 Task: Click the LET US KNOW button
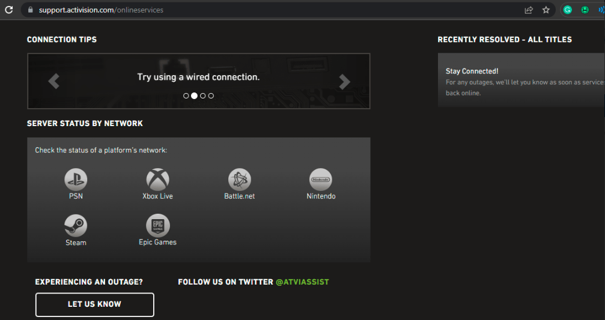(x=94, y=304)
